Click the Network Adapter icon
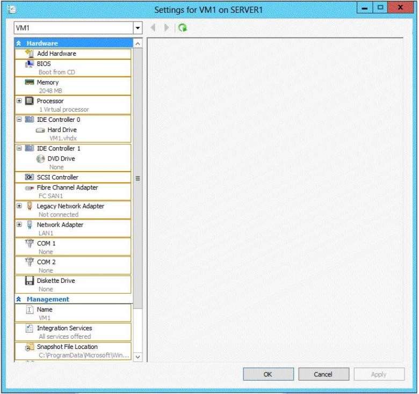This screenshot has width=419, height=394. point(30,225)
